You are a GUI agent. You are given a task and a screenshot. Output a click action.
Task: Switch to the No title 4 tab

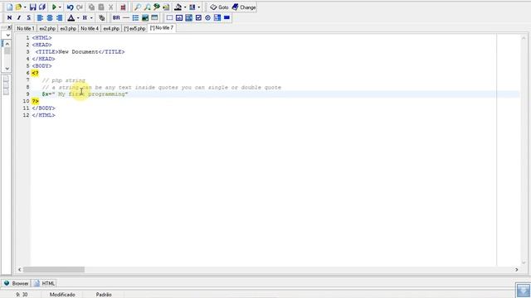[90, 29]
